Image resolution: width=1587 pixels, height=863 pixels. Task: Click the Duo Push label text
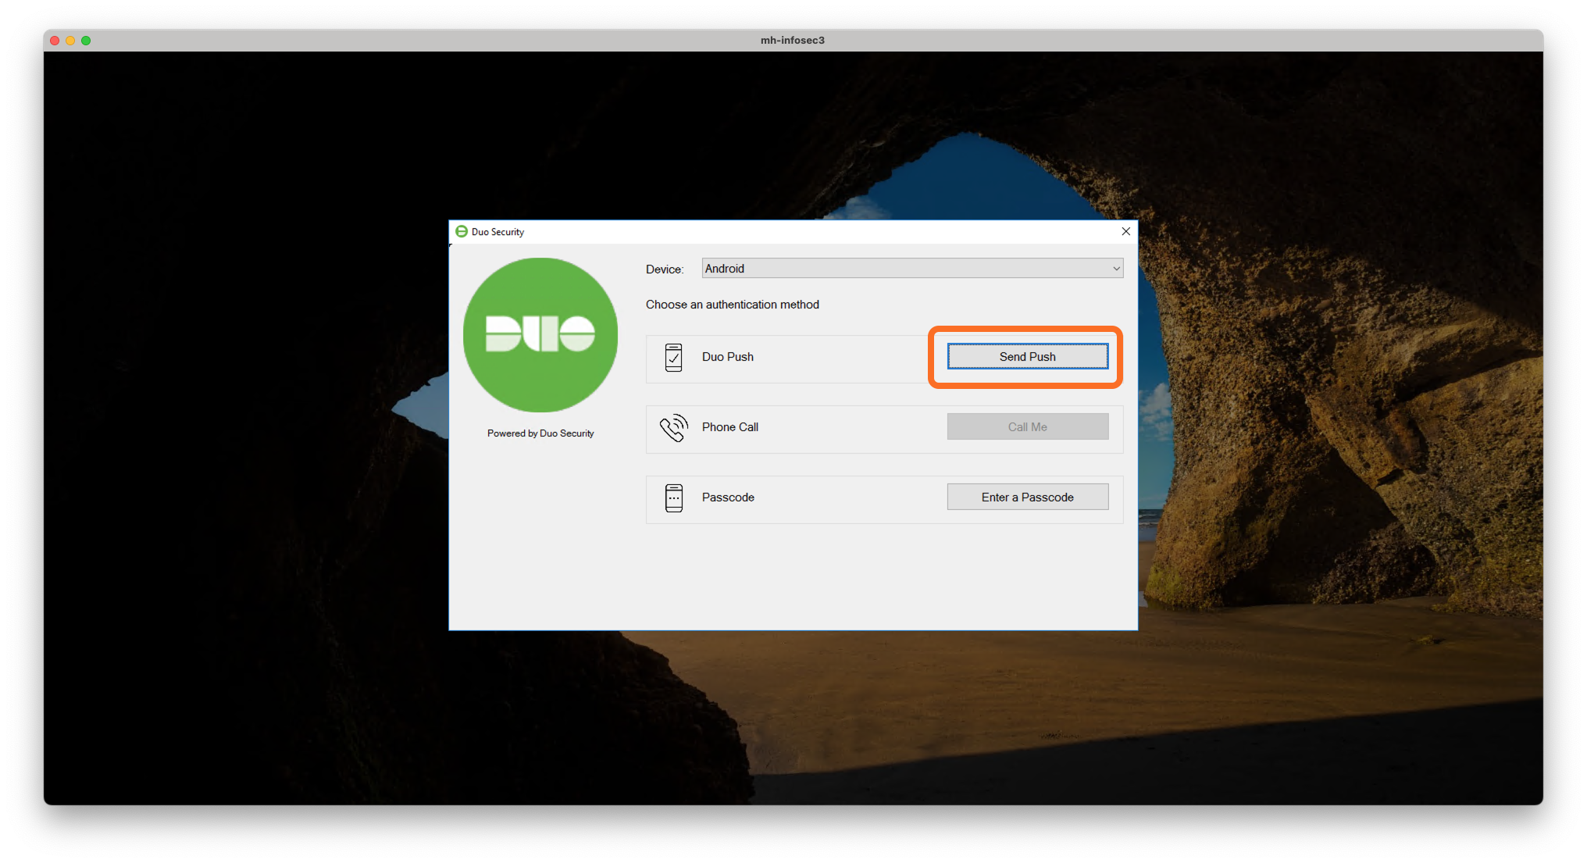tap(727, 357)
